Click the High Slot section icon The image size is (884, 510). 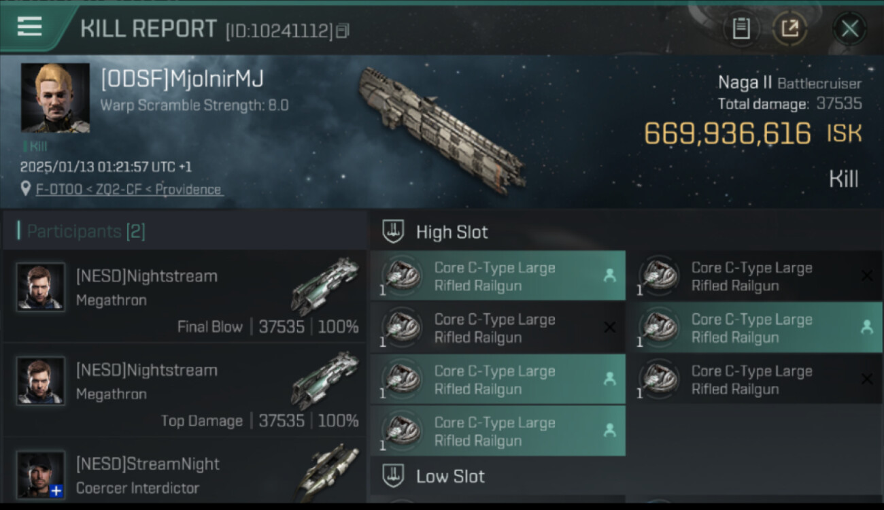click(392, 232)
